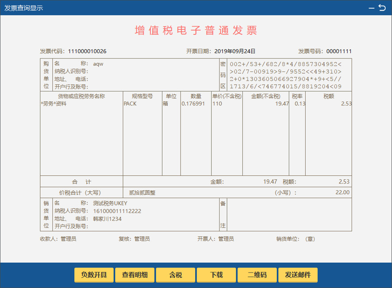Select the 规格型号 value PACK

coord(130,104)
